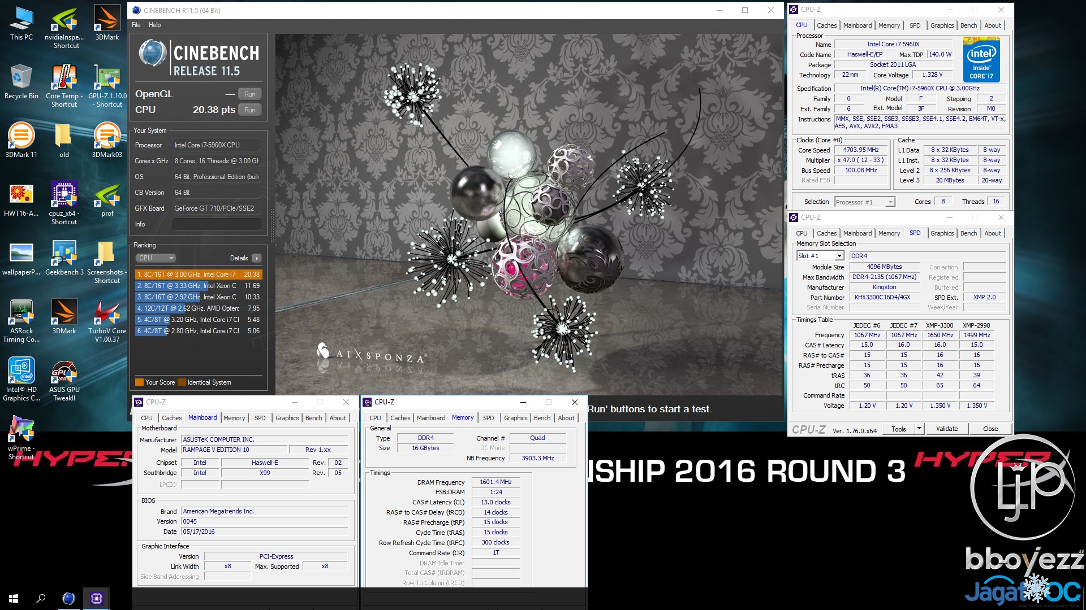Switch to CPU-Z in the taskbar
Screen dimensions: 1086x610
[97, 598]
